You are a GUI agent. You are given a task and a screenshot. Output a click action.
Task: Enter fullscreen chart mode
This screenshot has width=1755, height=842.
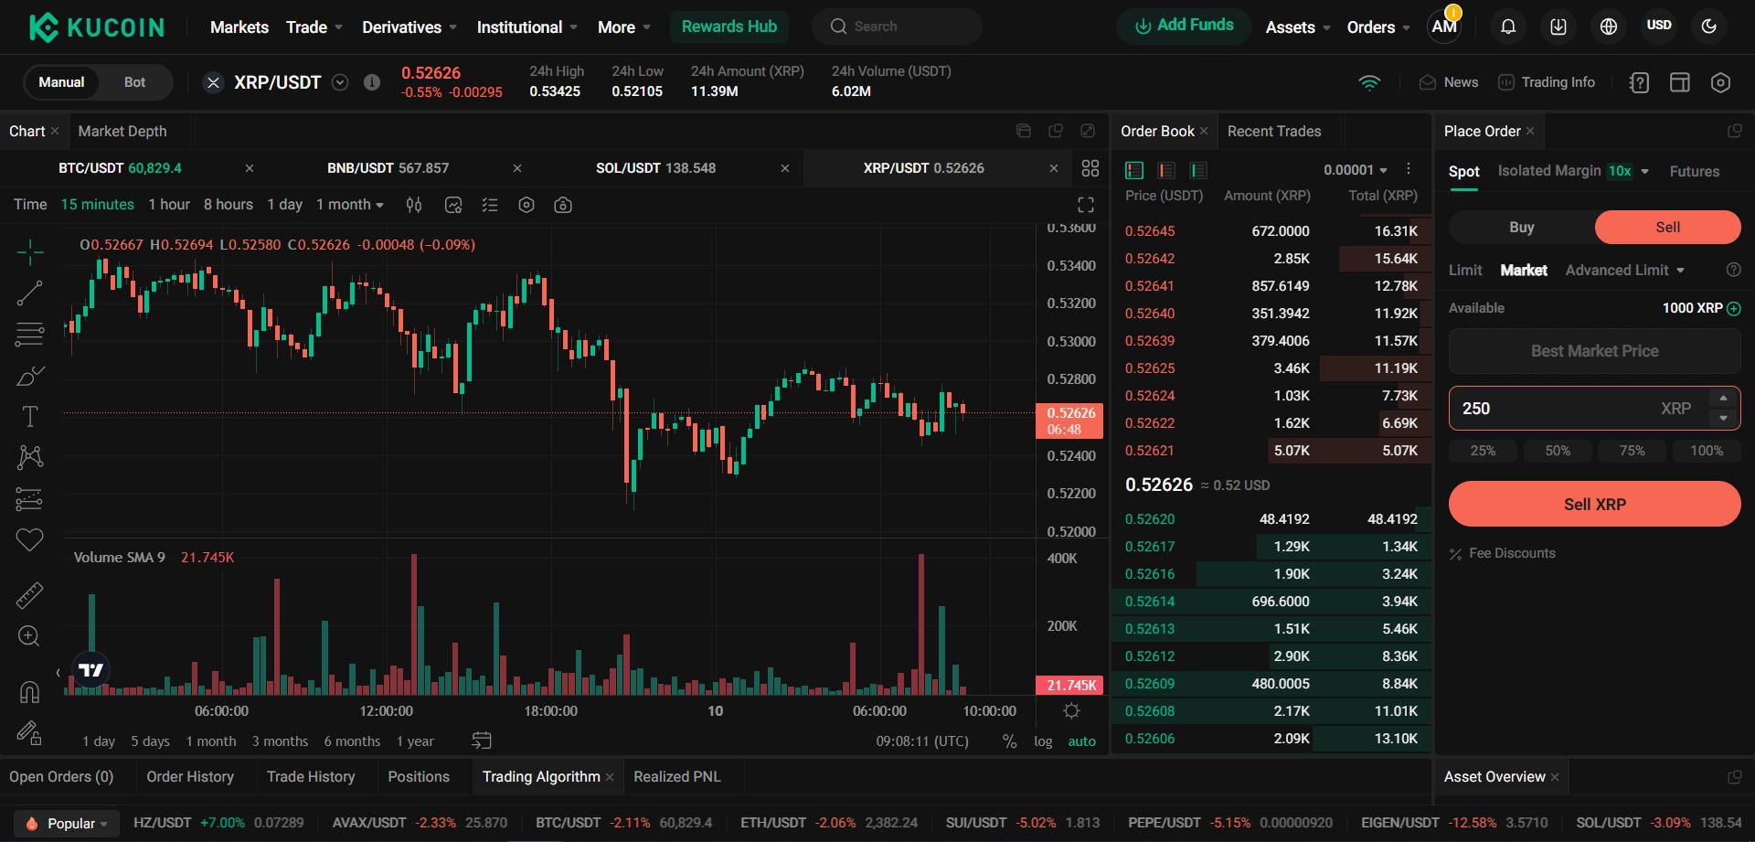click(x=1086, y=205)
